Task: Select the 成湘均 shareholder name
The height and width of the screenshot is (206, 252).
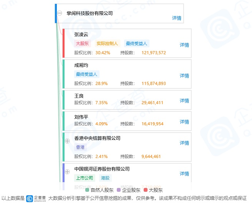Action: pyautogui.click(x=81, y=65)
